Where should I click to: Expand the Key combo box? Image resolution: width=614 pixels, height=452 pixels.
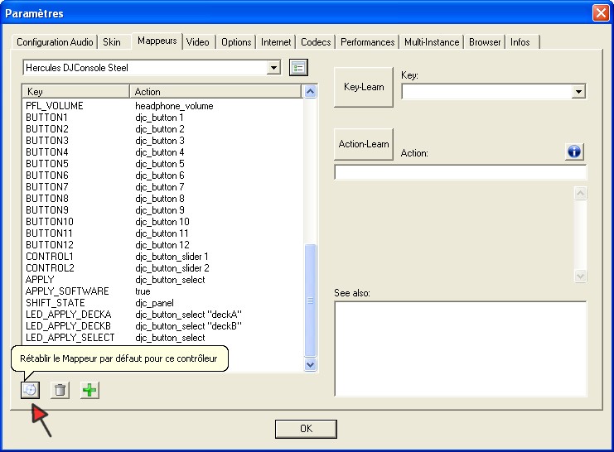(x=578, y=92)
